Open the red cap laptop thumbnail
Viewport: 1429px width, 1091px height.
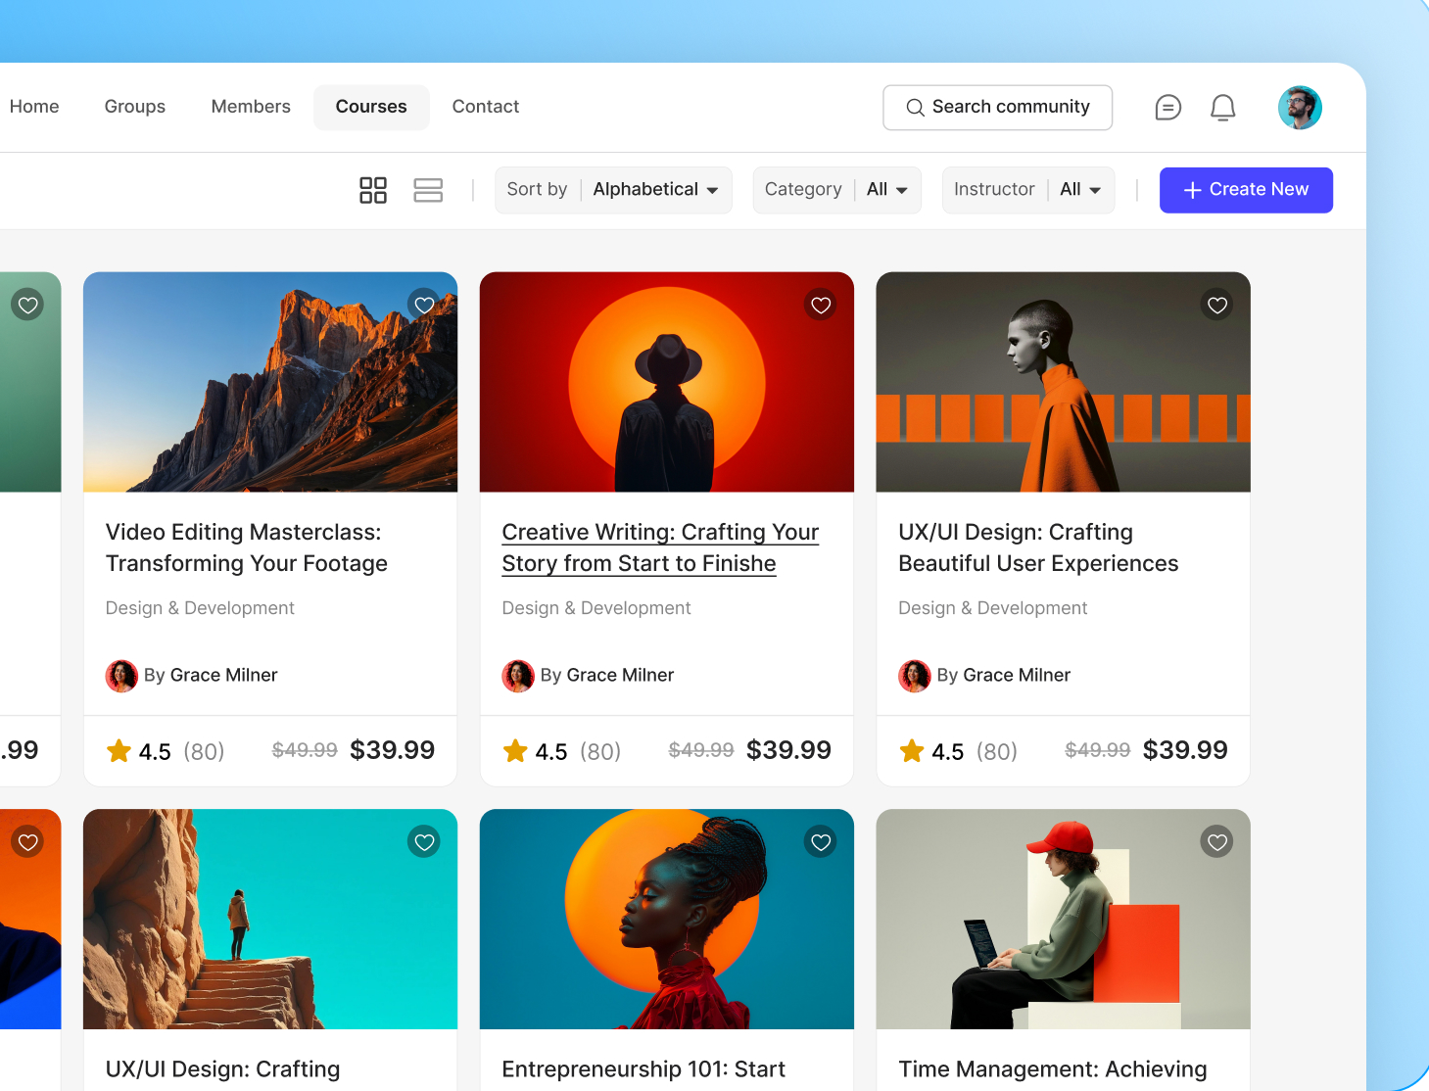[x=1063, y=919]
